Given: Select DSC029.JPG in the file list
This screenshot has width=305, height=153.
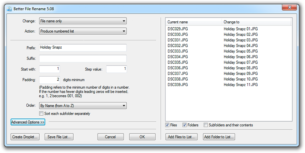Looking at the screenshot, I should click(x=178, y=29).
